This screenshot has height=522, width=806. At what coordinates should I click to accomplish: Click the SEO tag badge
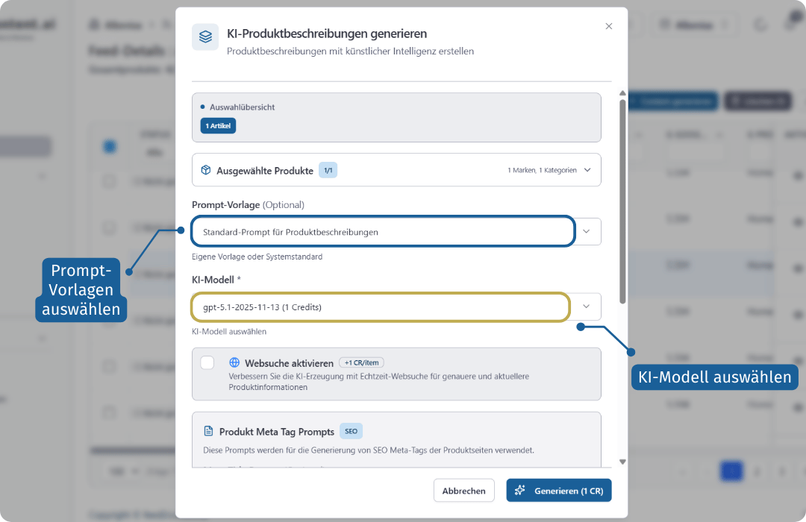[x=351, y=431]
